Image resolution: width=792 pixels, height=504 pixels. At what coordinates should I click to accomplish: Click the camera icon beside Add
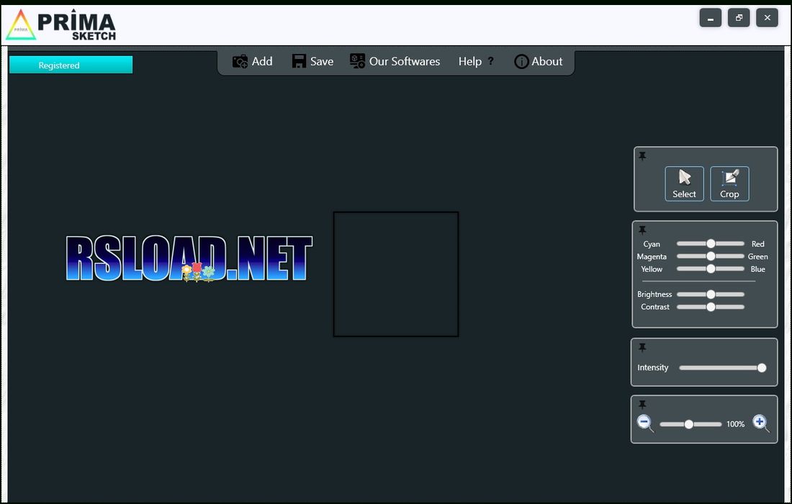point(239,61)
